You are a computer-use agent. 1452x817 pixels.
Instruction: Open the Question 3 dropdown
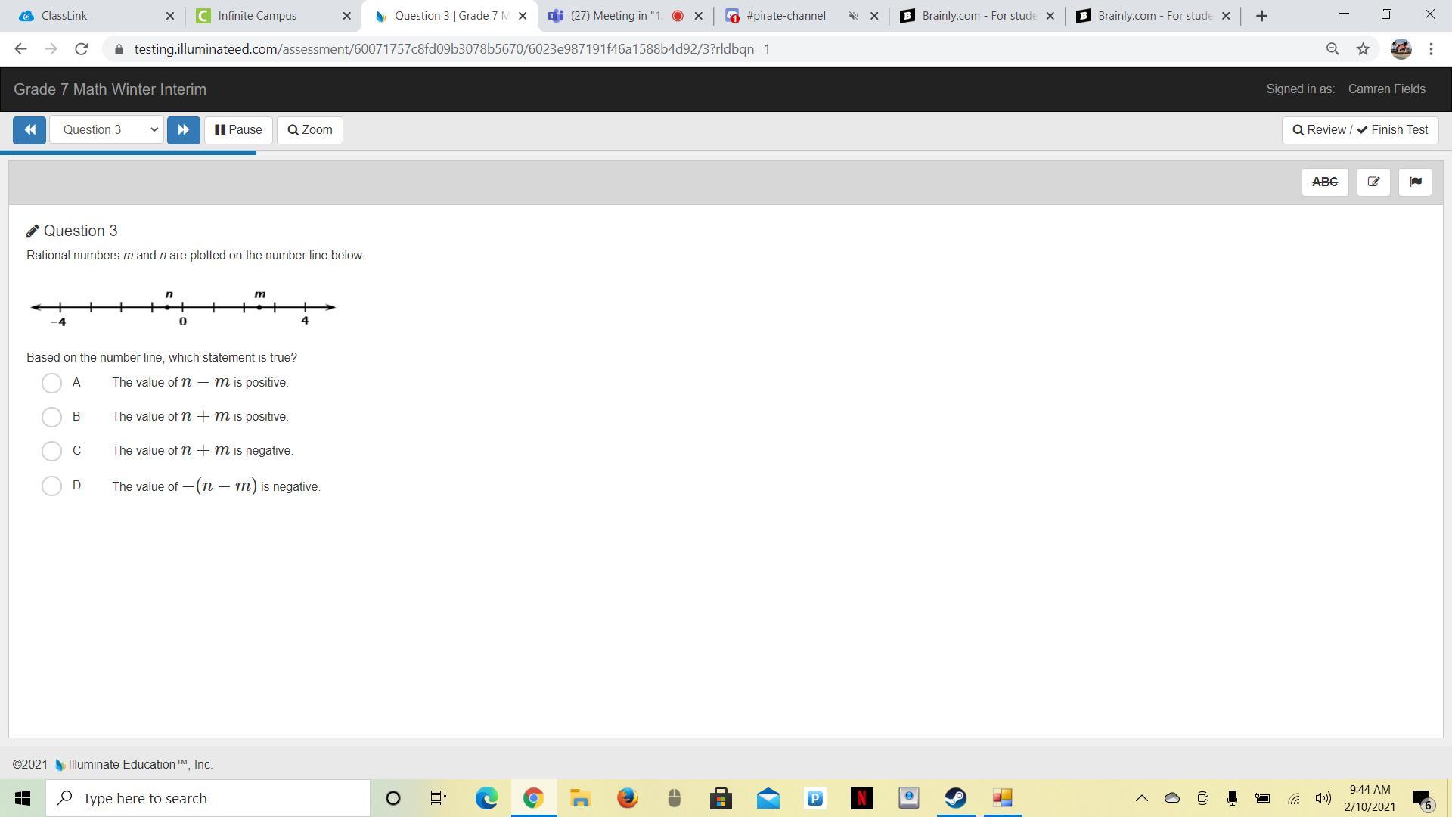pos(107,130)
